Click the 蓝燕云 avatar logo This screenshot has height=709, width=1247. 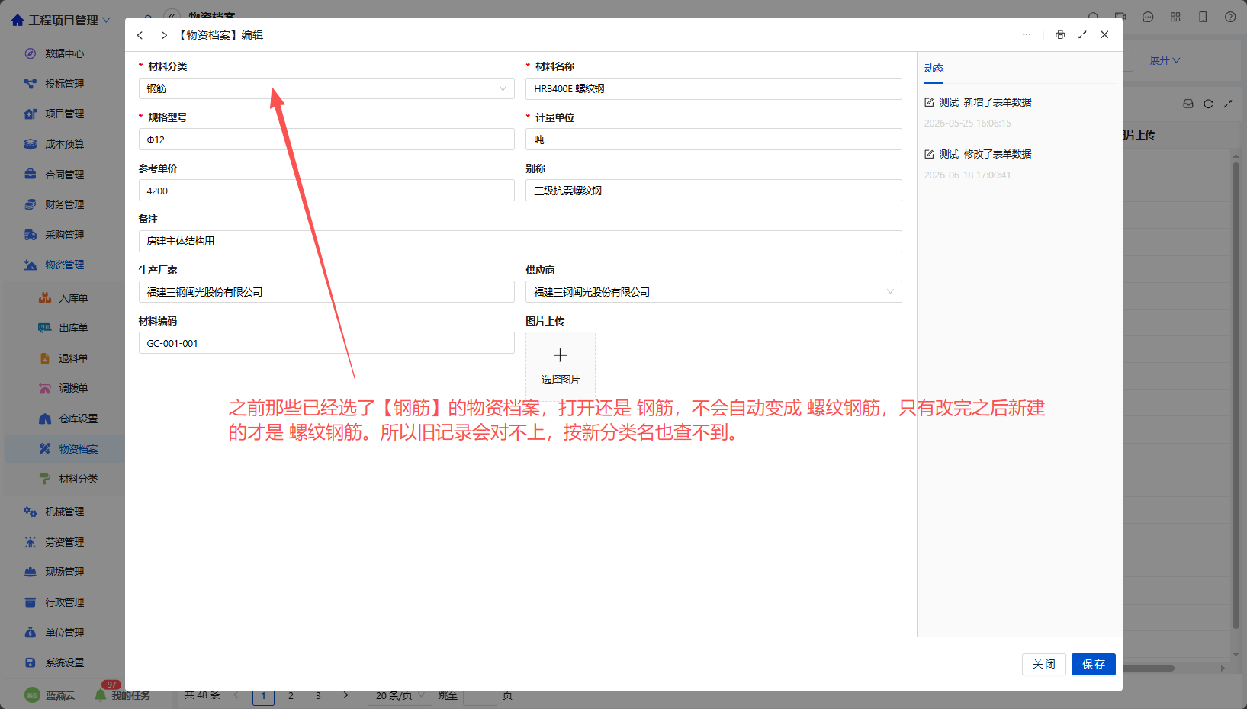[32, 695]
